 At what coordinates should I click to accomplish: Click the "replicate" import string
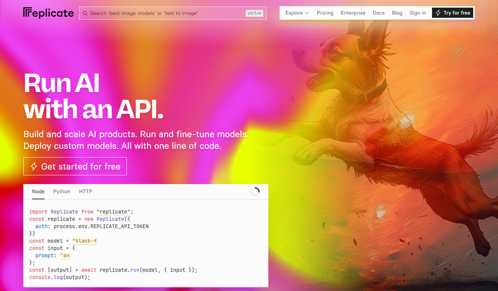click(x=113, y=212)
